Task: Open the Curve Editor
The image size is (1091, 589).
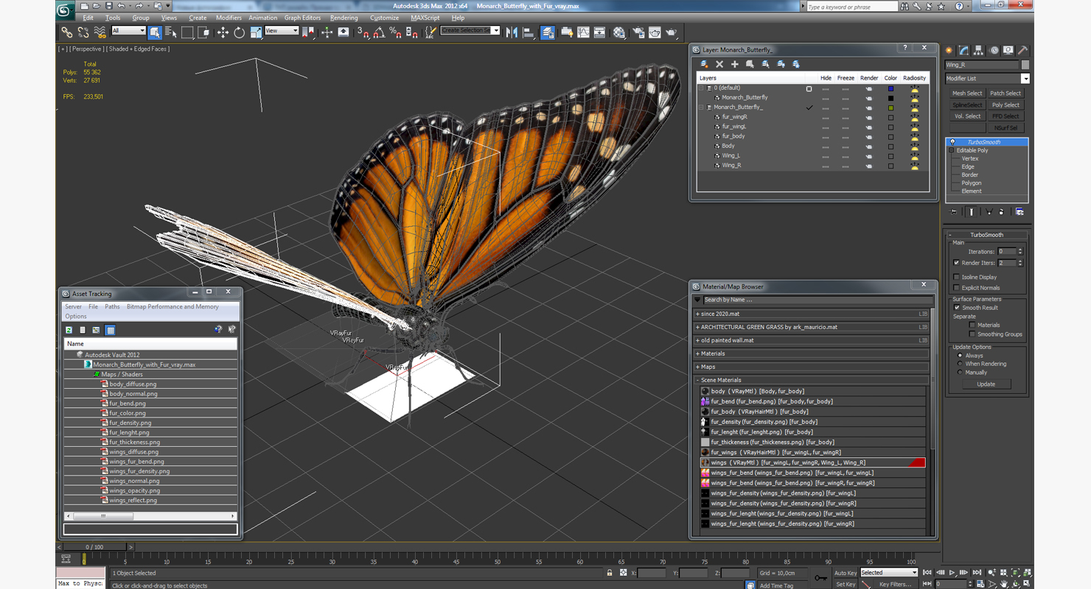Action: (583, 32)
